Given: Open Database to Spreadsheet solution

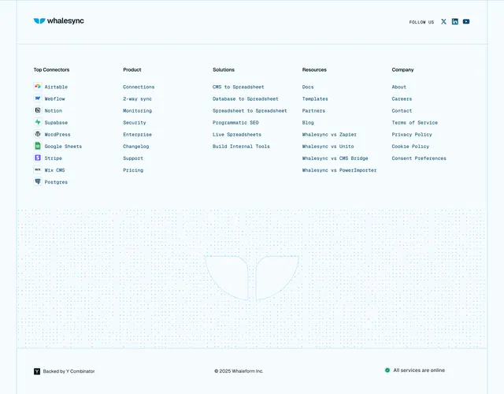Looking at the screenshot, I should pos(245,98).
